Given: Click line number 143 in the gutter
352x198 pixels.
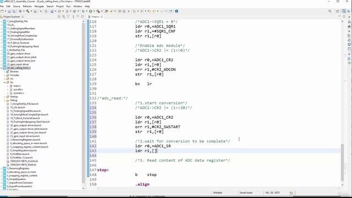Looking at the screenshot, I should [93, 151].
